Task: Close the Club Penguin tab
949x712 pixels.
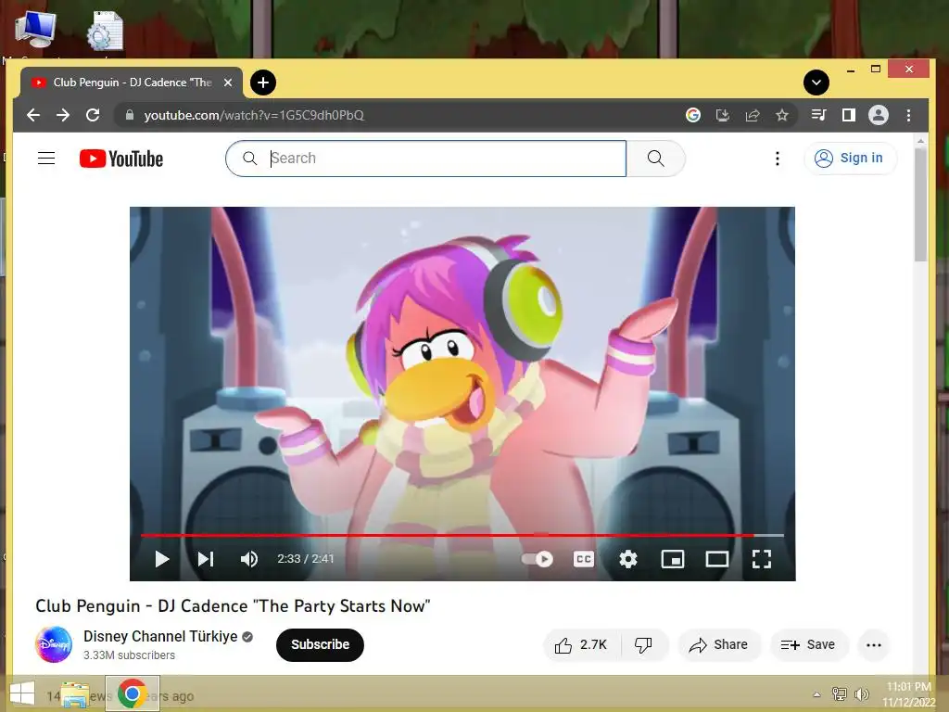Action: coord(228,83)
